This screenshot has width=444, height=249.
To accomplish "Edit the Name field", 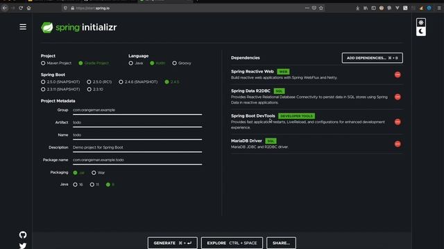I will 137,135.
